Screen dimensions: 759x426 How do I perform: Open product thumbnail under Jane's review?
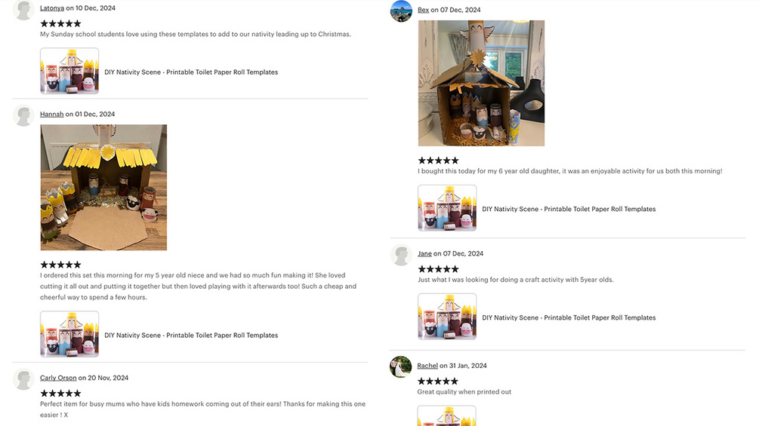447,317
